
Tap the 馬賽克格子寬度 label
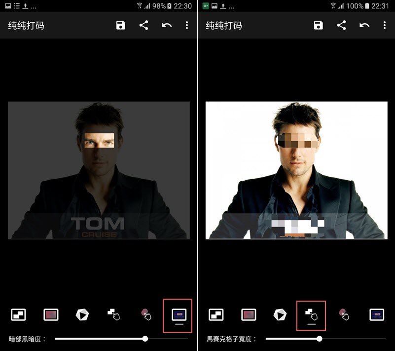[231, 339]
